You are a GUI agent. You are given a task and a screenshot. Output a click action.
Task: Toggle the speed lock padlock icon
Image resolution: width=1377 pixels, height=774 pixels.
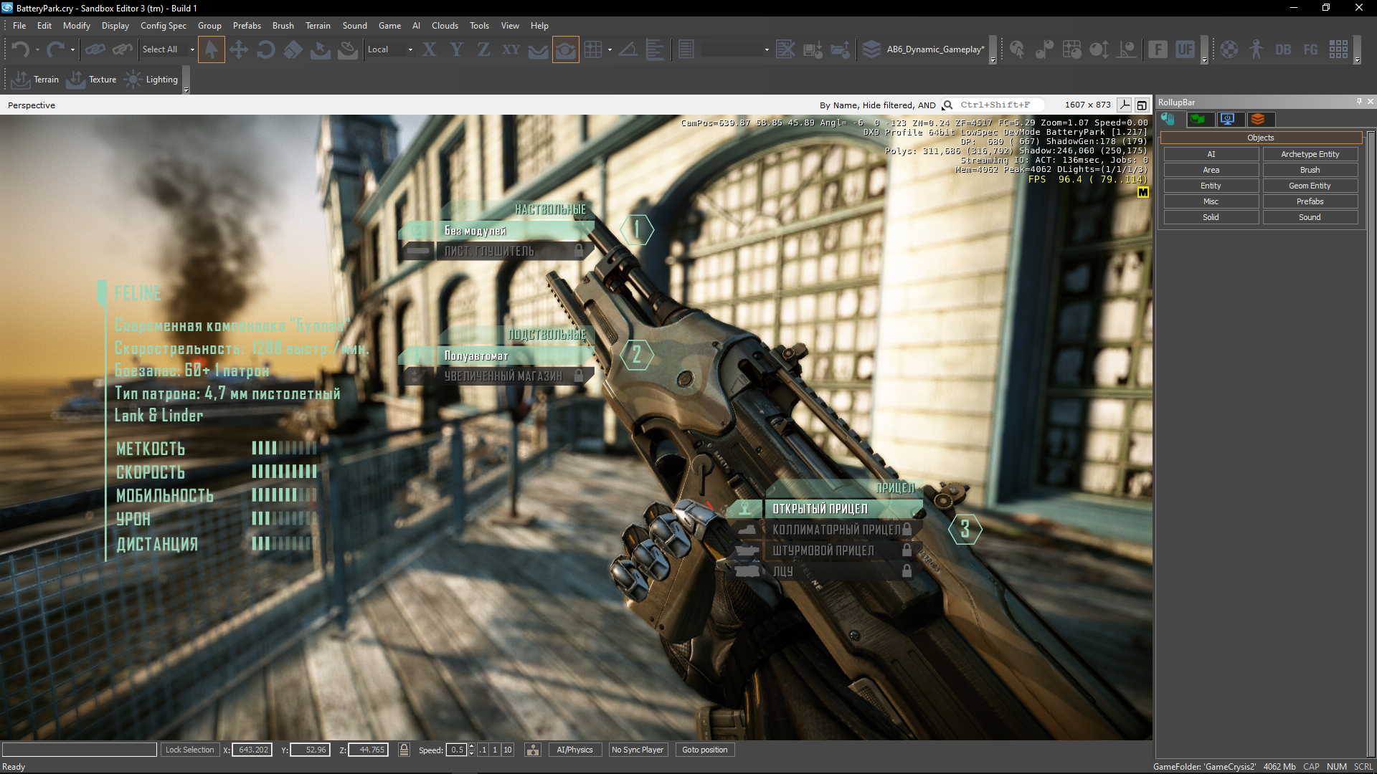point(404,750)
